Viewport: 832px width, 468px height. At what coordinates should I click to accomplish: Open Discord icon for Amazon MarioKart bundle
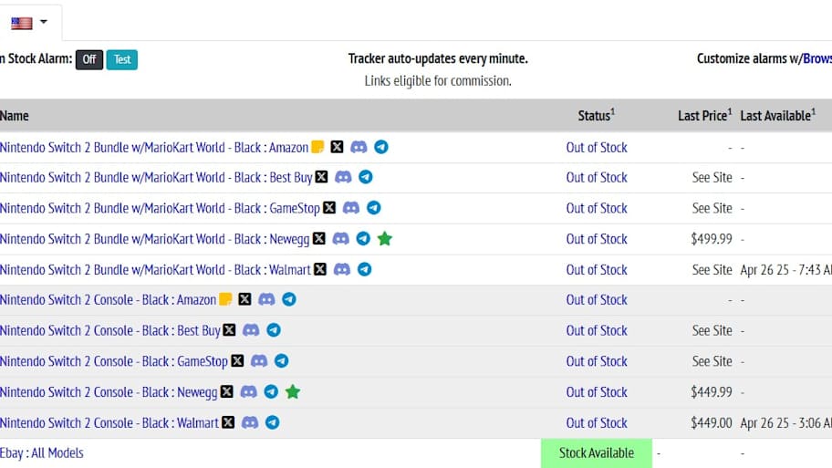pos(359,147)
